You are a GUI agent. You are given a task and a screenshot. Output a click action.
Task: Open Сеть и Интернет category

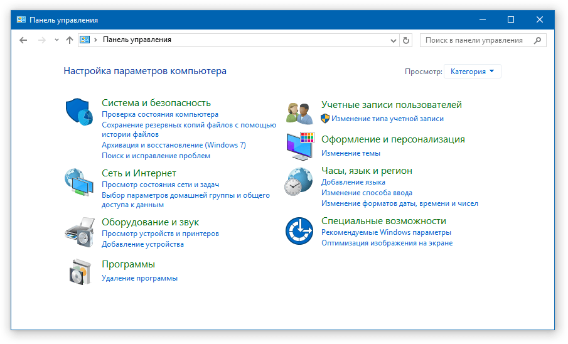tap(139, 173)
